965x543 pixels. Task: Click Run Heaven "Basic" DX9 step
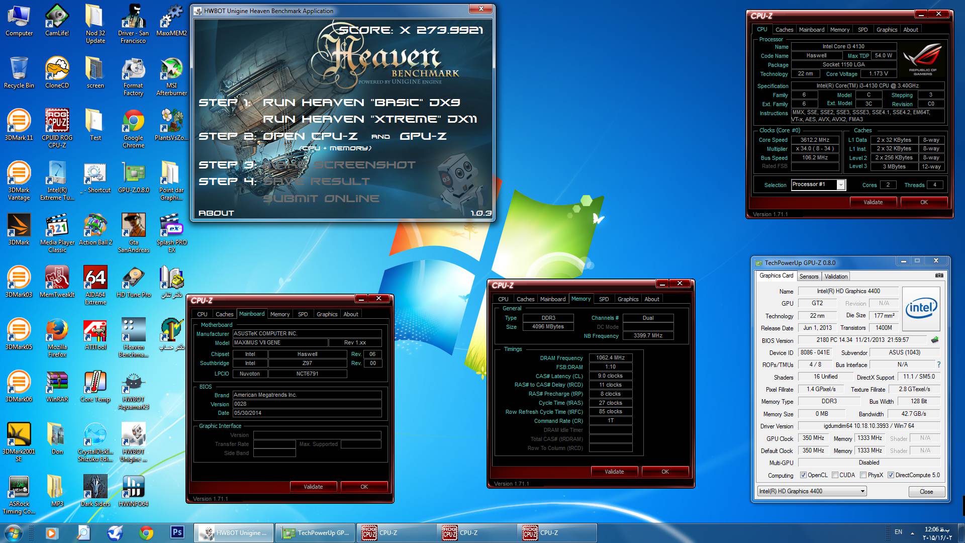[x=361, y=103]
